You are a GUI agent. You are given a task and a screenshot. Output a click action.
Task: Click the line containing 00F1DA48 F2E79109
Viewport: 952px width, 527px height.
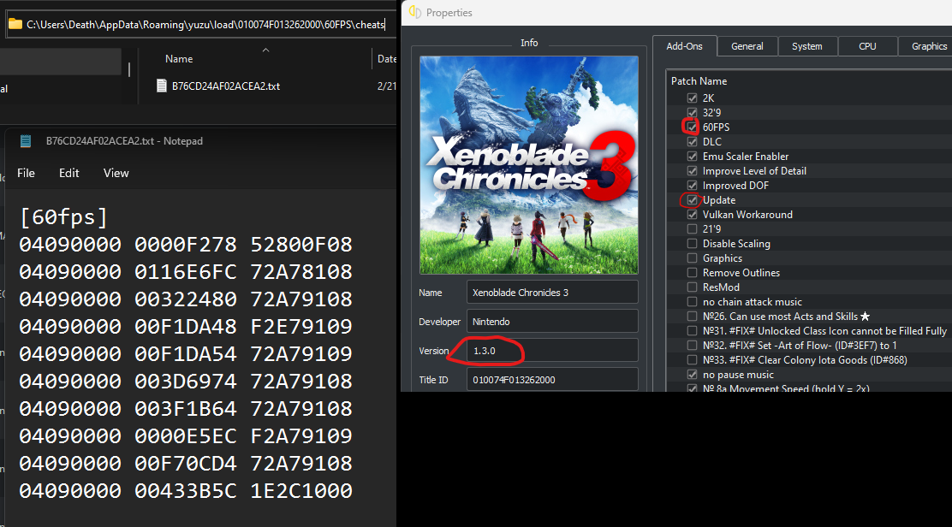186,326
